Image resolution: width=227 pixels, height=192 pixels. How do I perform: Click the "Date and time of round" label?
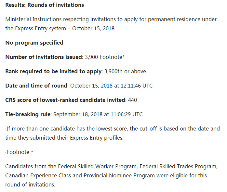pos(36,86)
